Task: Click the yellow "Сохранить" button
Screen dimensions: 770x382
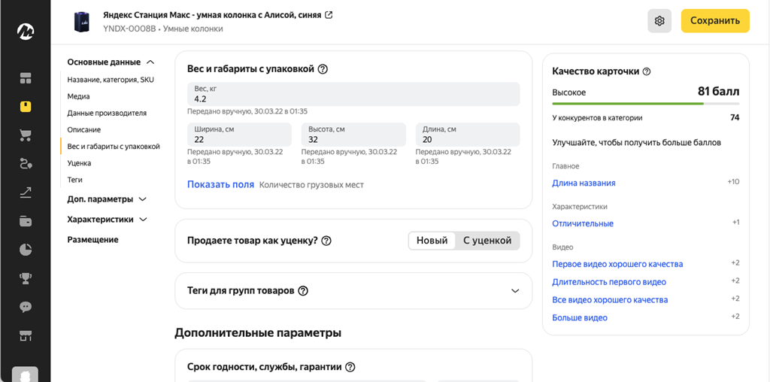Action: tap(715, 21)
